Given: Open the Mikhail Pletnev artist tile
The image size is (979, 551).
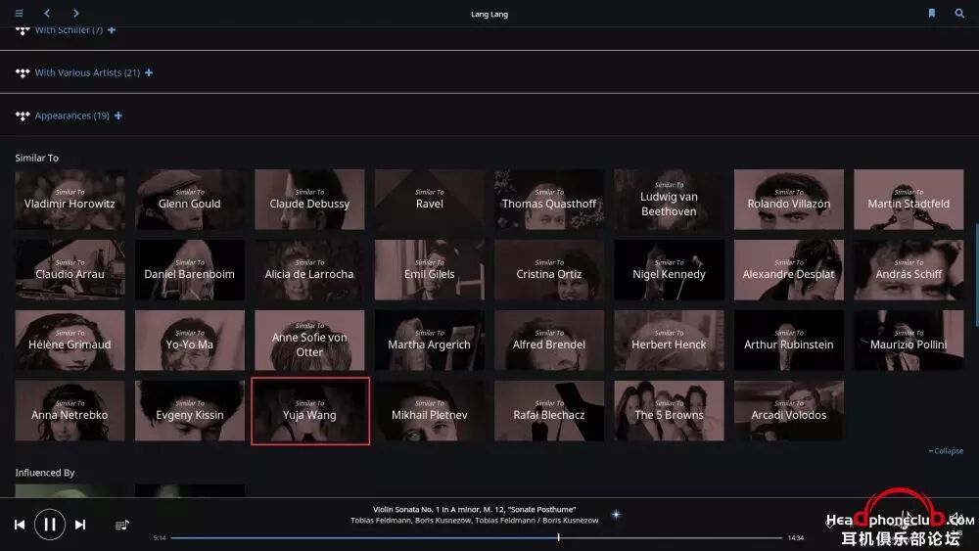Looking at the screenshot, I should click(x=430, y=411).
